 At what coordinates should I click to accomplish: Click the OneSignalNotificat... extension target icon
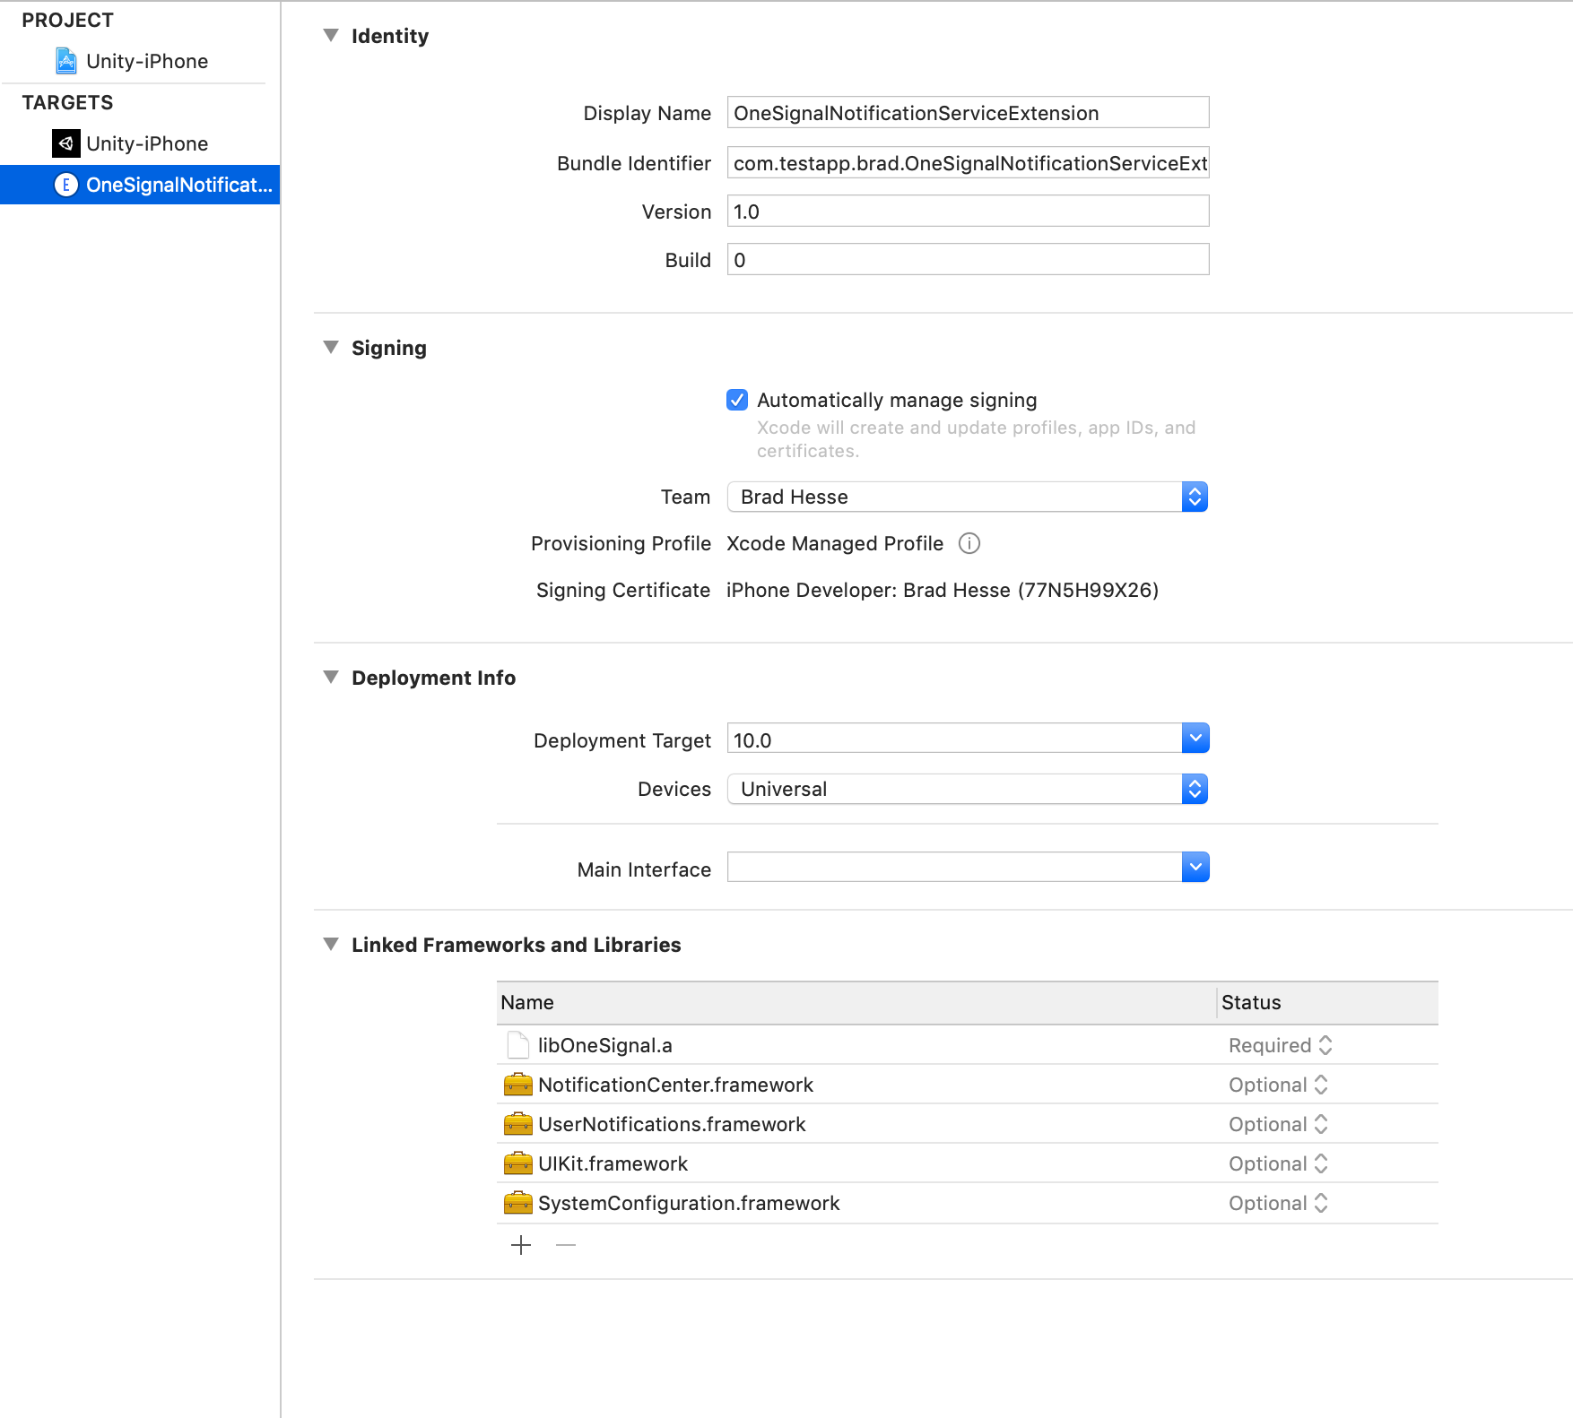(66, 185)
